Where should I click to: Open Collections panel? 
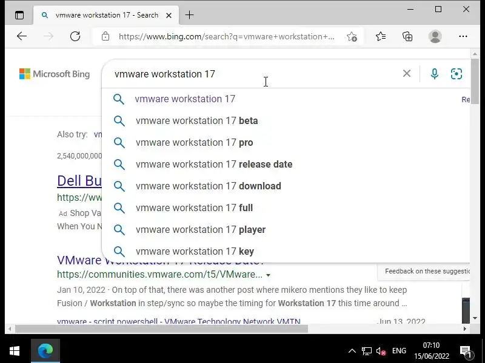click(x=407, y=36)
